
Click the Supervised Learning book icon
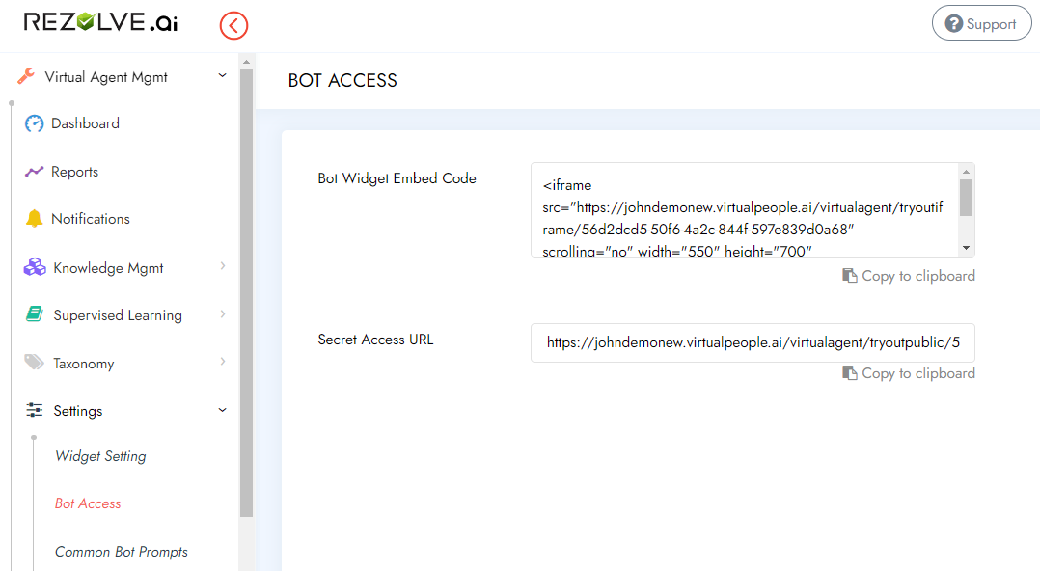click(x=35, y=313)
